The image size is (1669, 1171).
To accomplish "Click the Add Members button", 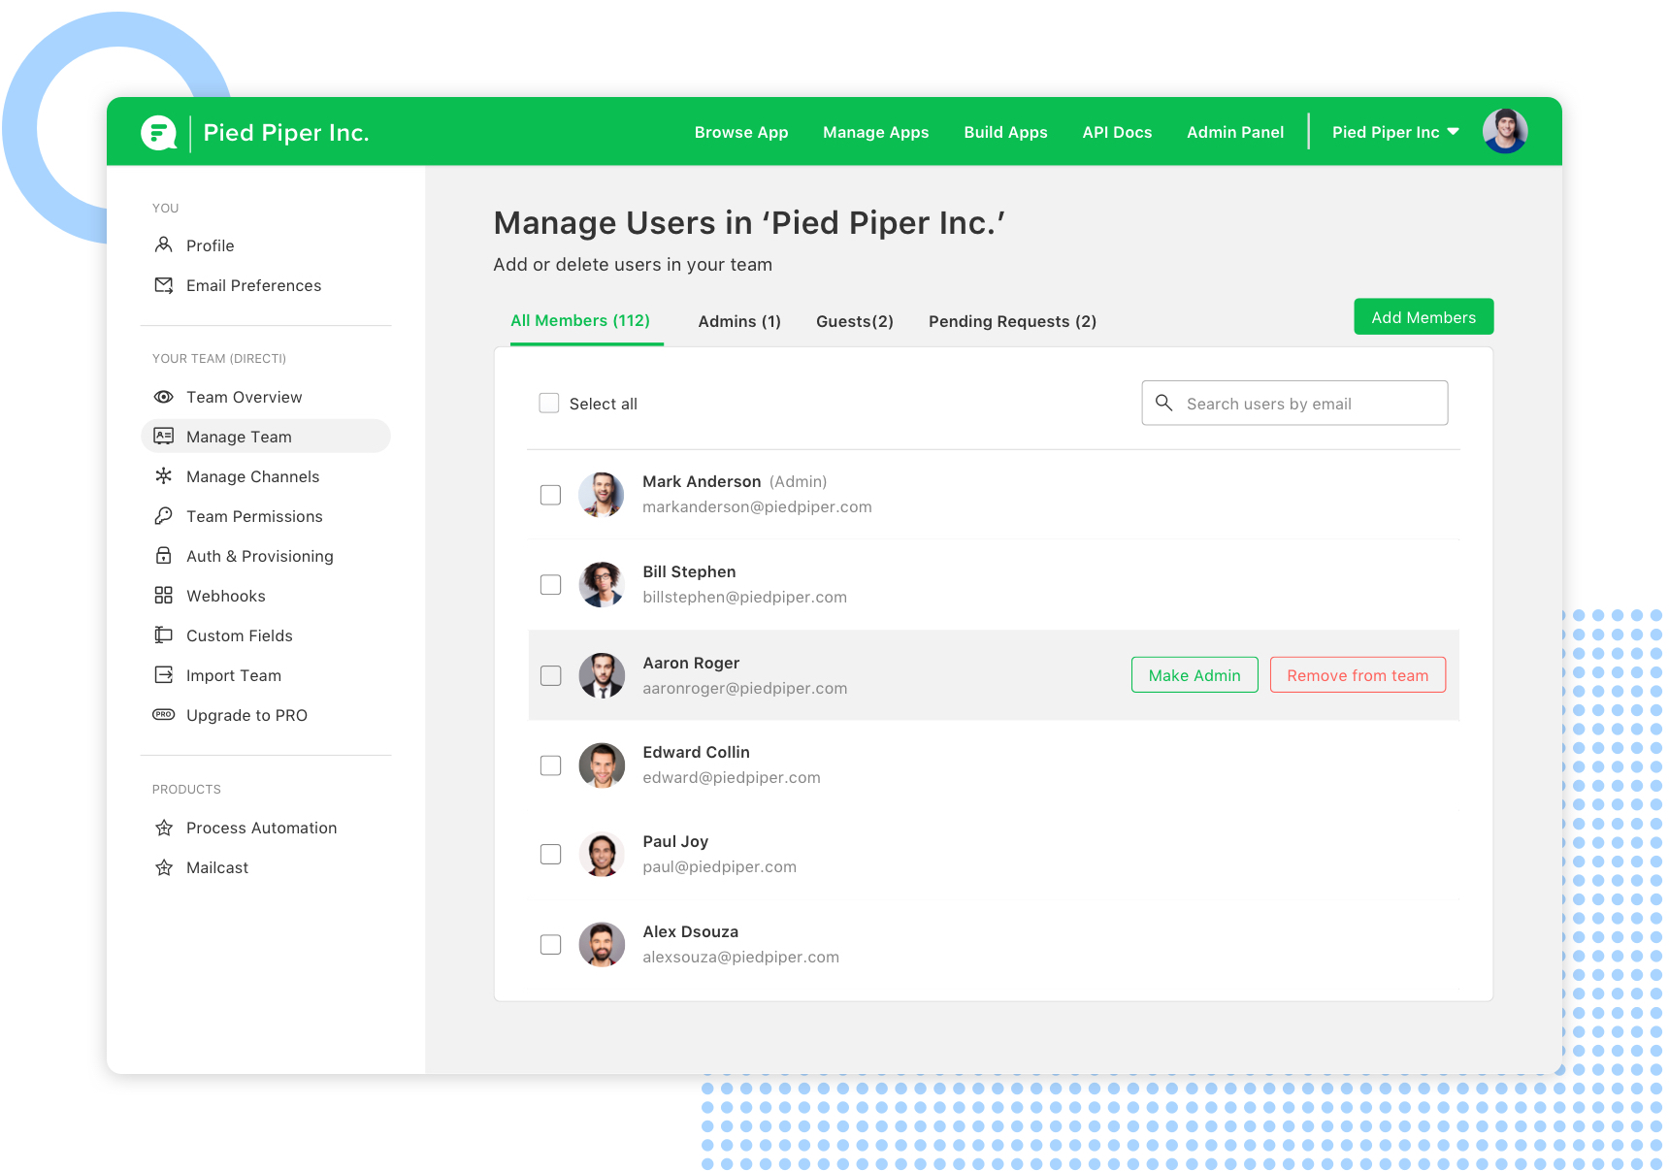I will 1424,317.
